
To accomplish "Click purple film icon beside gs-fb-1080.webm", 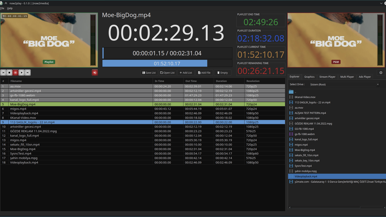I will (291, 134).
